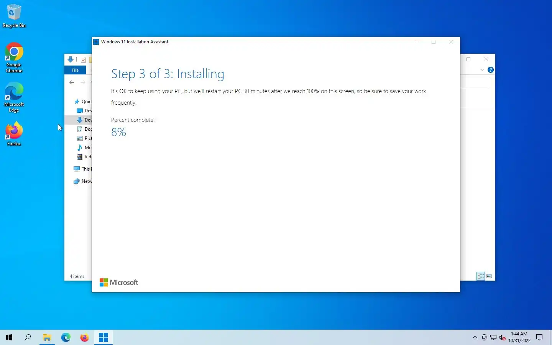Open Microsoft Edge desktop shortcut

(x=14, y=97)
